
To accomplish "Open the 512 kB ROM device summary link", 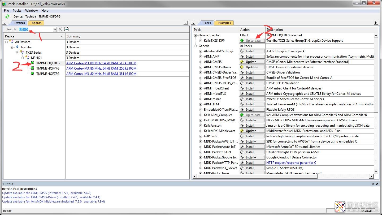I will click(101, 63).
